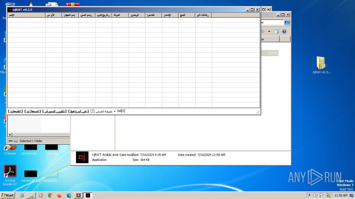The width and height of the screenshot is (355, 199).
Task: Click the njRAT-Arabic.exe nj thumbnail in details pane
Action: 82,157
